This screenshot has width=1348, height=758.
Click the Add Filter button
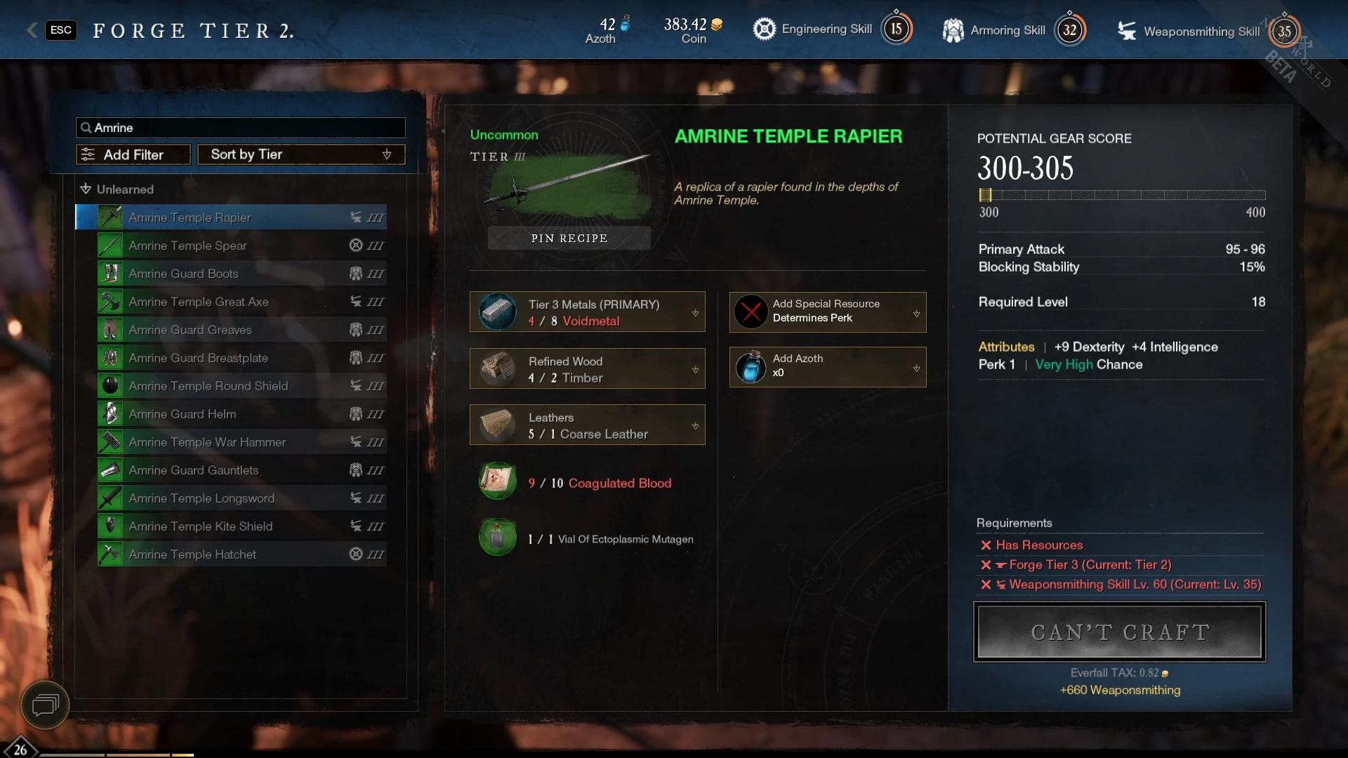[x=133, y=154]
